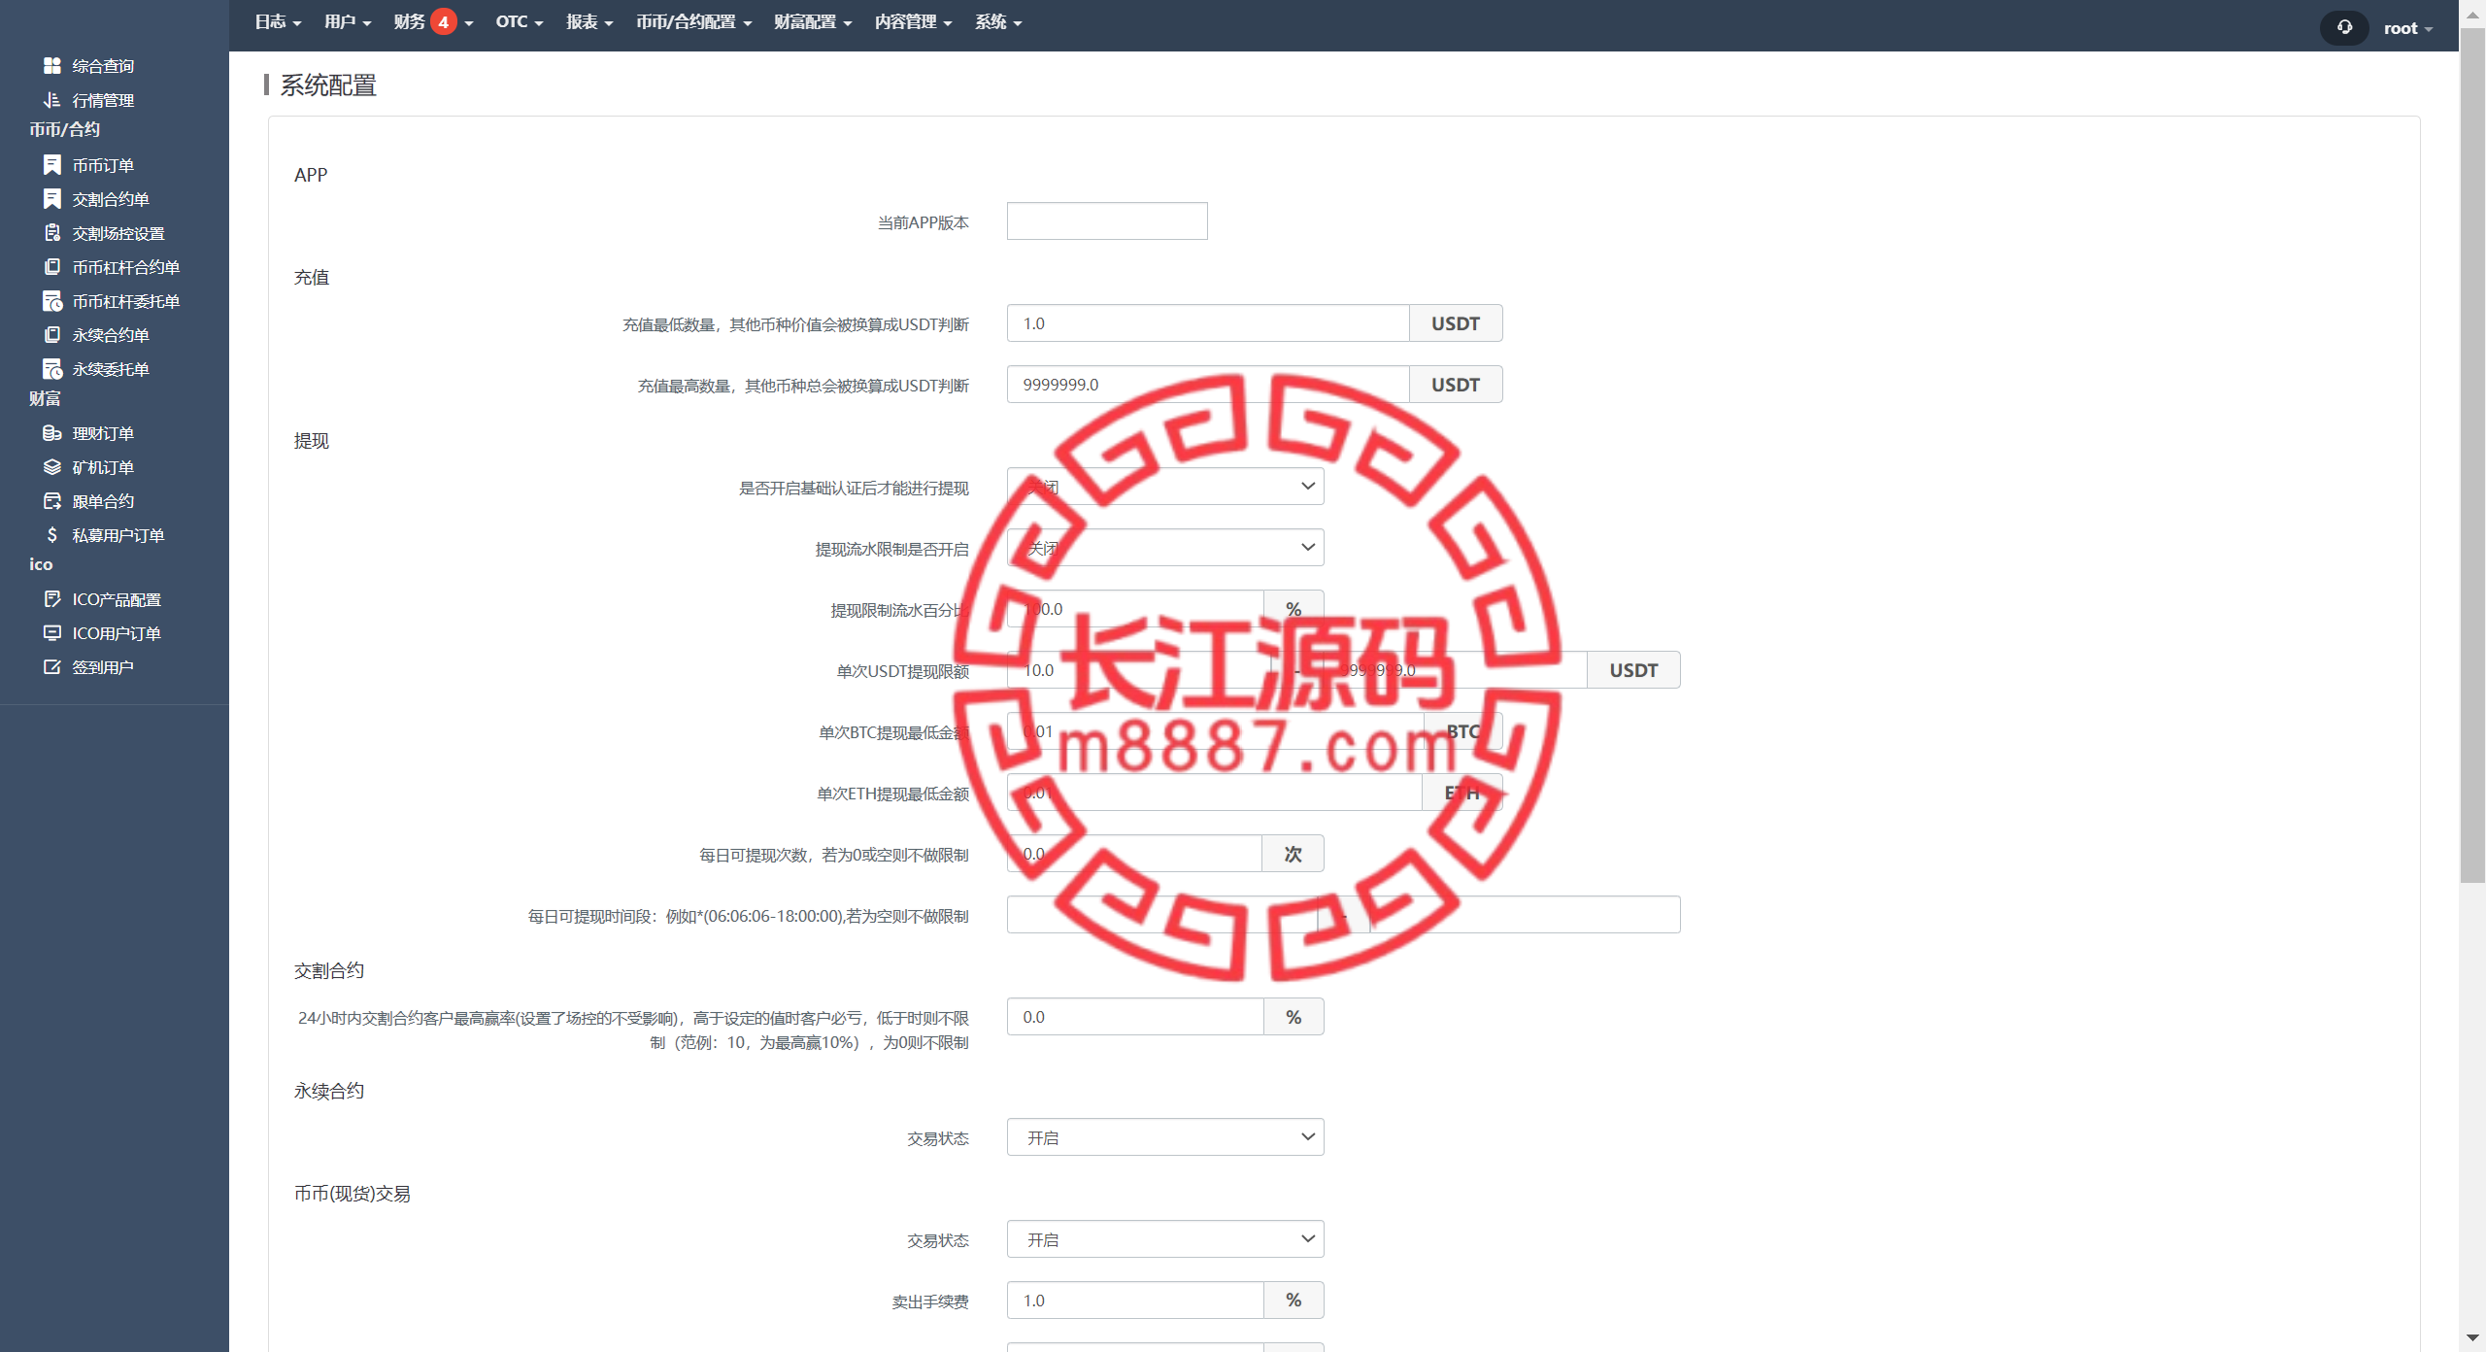Screen dimensions: 2486x1352
Task: Open the 日志 menu
Action: 278,22
